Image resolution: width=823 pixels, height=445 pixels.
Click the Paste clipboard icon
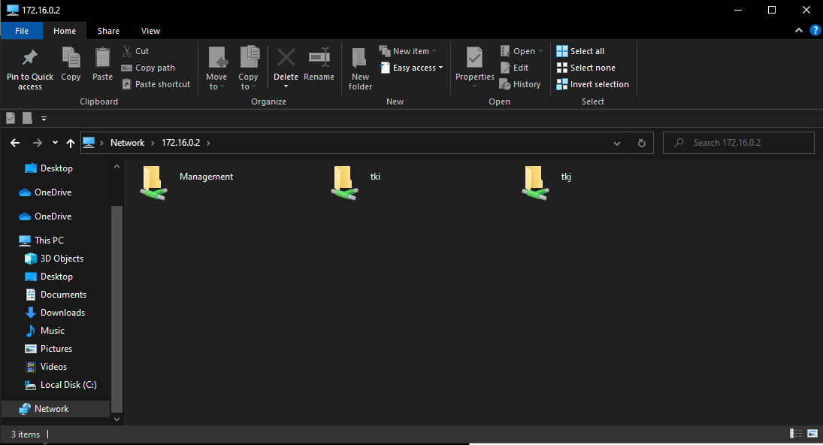pyautogui.click(x=102, y=58)
